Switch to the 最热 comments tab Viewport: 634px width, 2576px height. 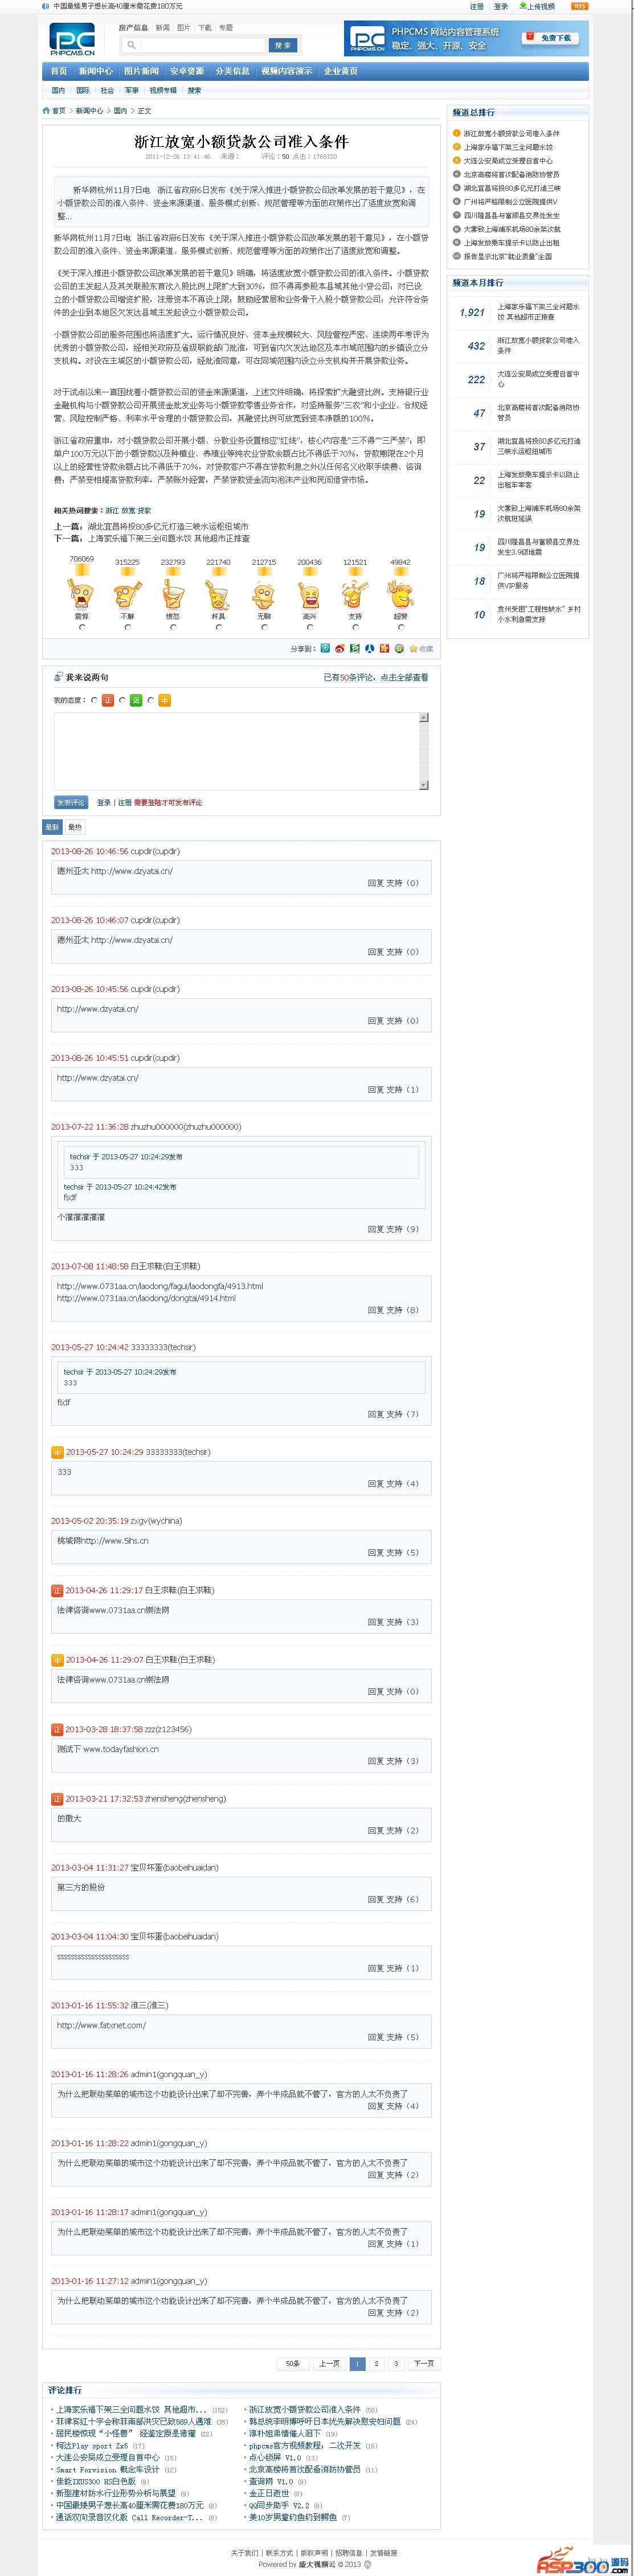pos(75,827)
